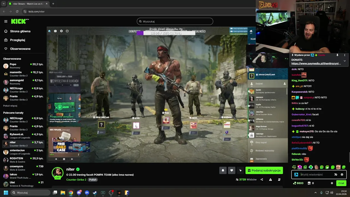The width and height of the screenshot is (350, 197).
Task: Click the user icon beside the report icon
Action: [279, 179]
